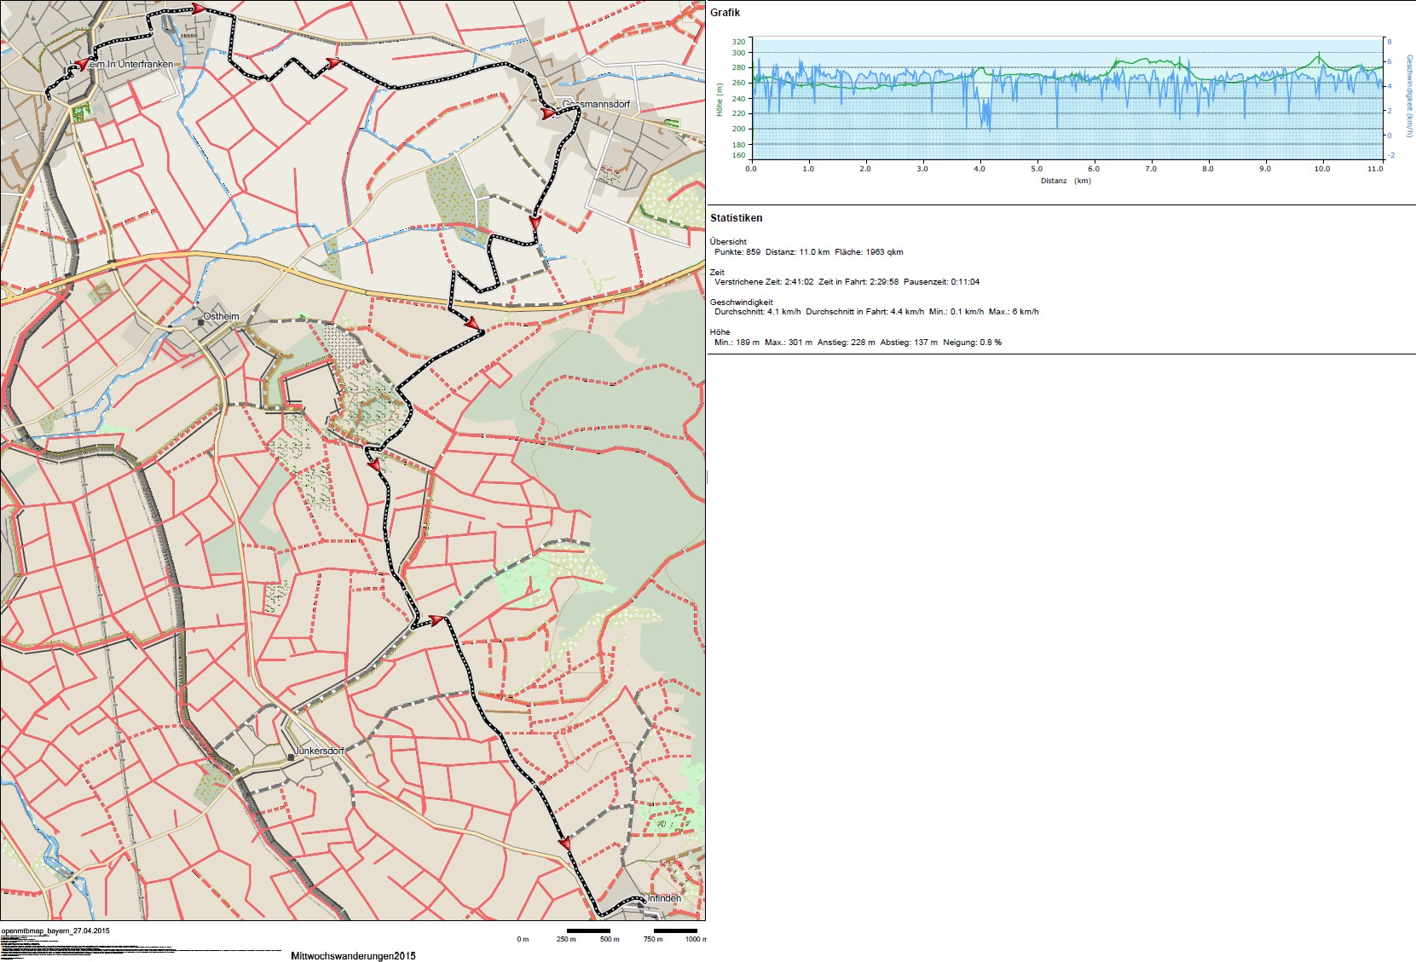This screenshot has width=1416, height=962.
Task: Click the Geschwindigkeit (km/h) right axis label
Action: (1409, 95)
